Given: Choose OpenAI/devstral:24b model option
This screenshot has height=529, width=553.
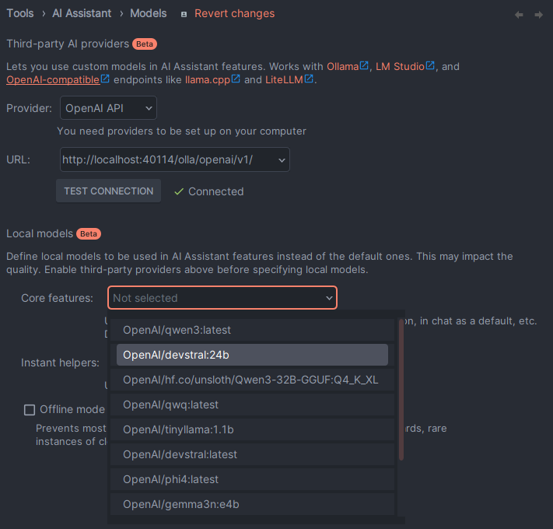Looking at the screenshot, I should click(253, 355).
